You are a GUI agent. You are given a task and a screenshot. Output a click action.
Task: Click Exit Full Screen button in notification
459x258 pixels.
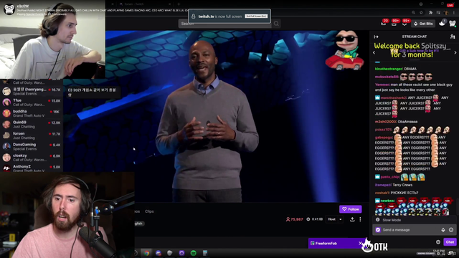pyautogui.click(x=256, y=16)
